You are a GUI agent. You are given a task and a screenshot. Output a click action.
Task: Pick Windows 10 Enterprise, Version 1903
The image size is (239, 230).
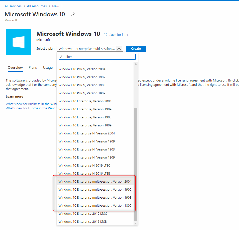pyautogui.click(x=95, y=117)
